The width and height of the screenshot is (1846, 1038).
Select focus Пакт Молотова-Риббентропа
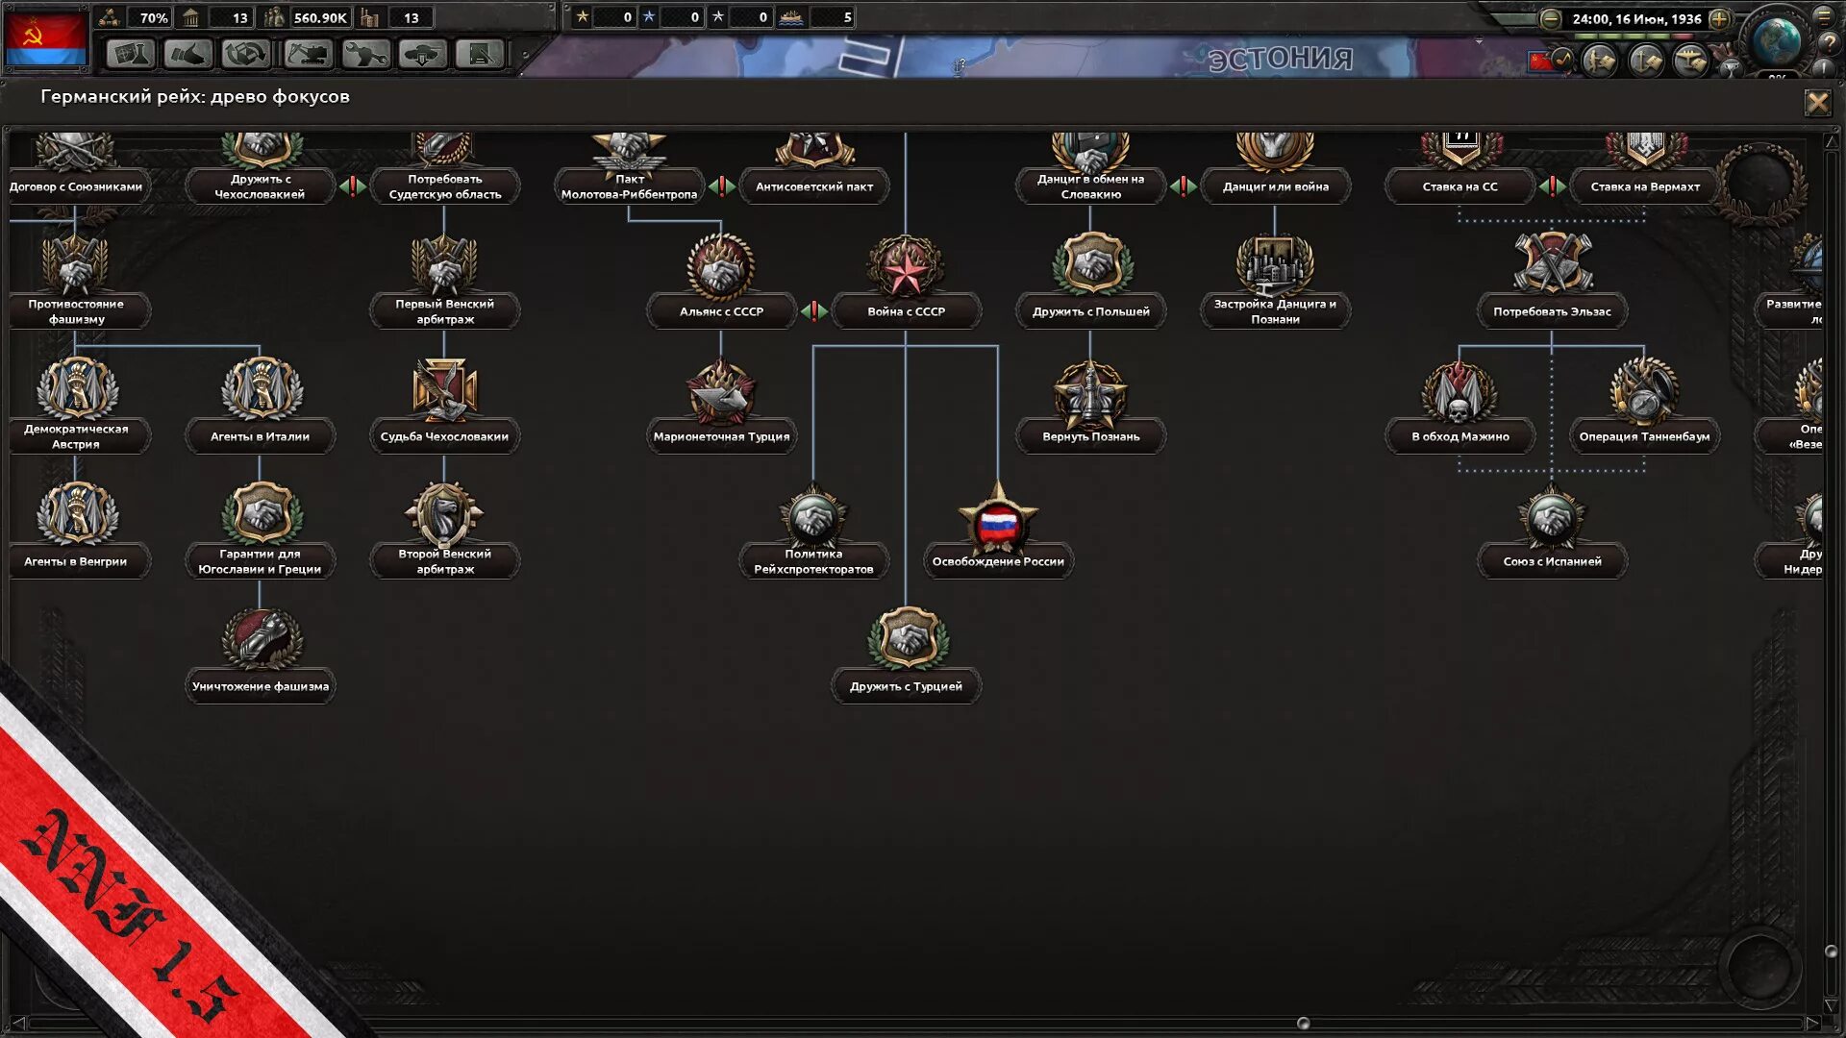coord(630,186)
